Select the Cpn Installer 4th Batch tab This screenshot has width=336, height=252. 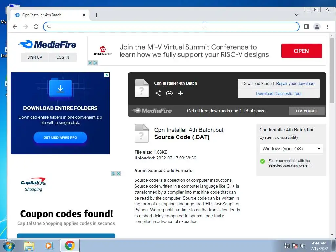pos(50,15)
